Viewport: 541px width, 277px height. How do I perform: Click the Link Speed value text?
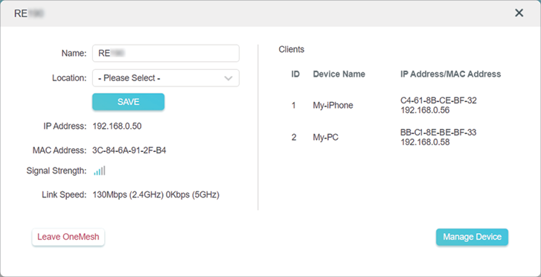coord(156,195)
